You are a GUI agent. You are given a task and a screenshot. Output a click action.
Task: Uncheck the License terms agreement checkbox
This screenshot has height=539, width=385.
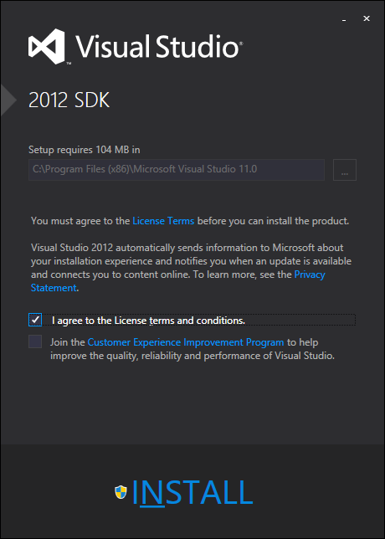(x=35, y=320)
